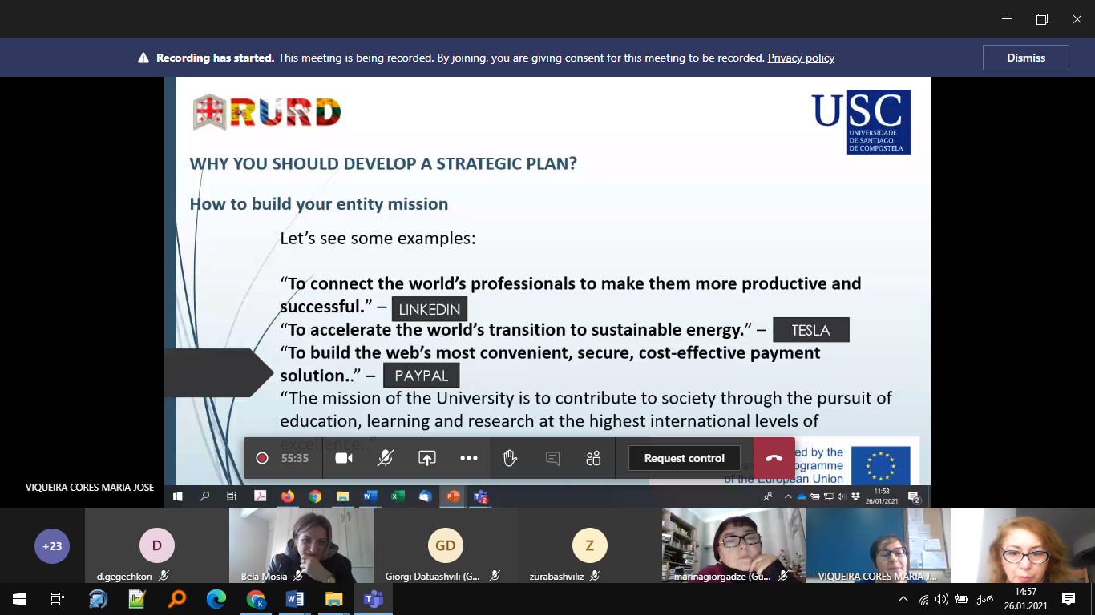The width and height of the screenshot is (1095, 615).
Task: Hang up the call with red button
Action: click(x=774, y=458)
